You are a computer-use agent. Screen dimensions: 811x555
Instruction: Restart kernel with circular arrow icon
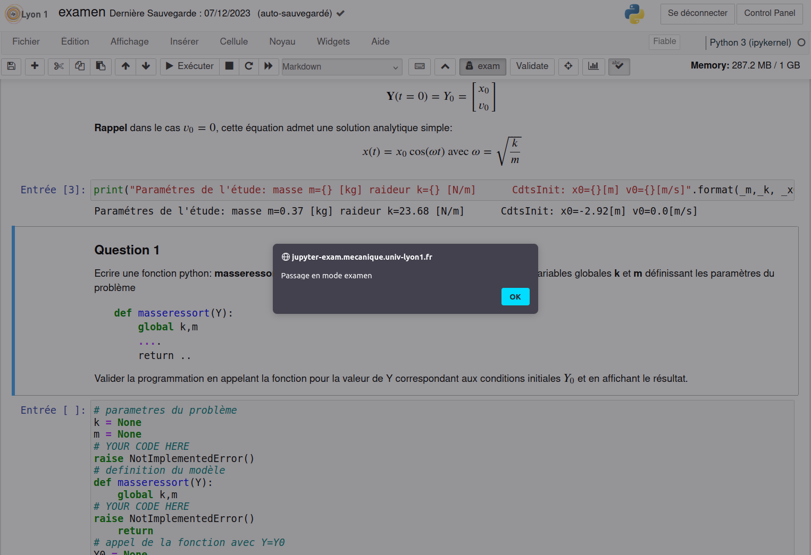(248, 66)
